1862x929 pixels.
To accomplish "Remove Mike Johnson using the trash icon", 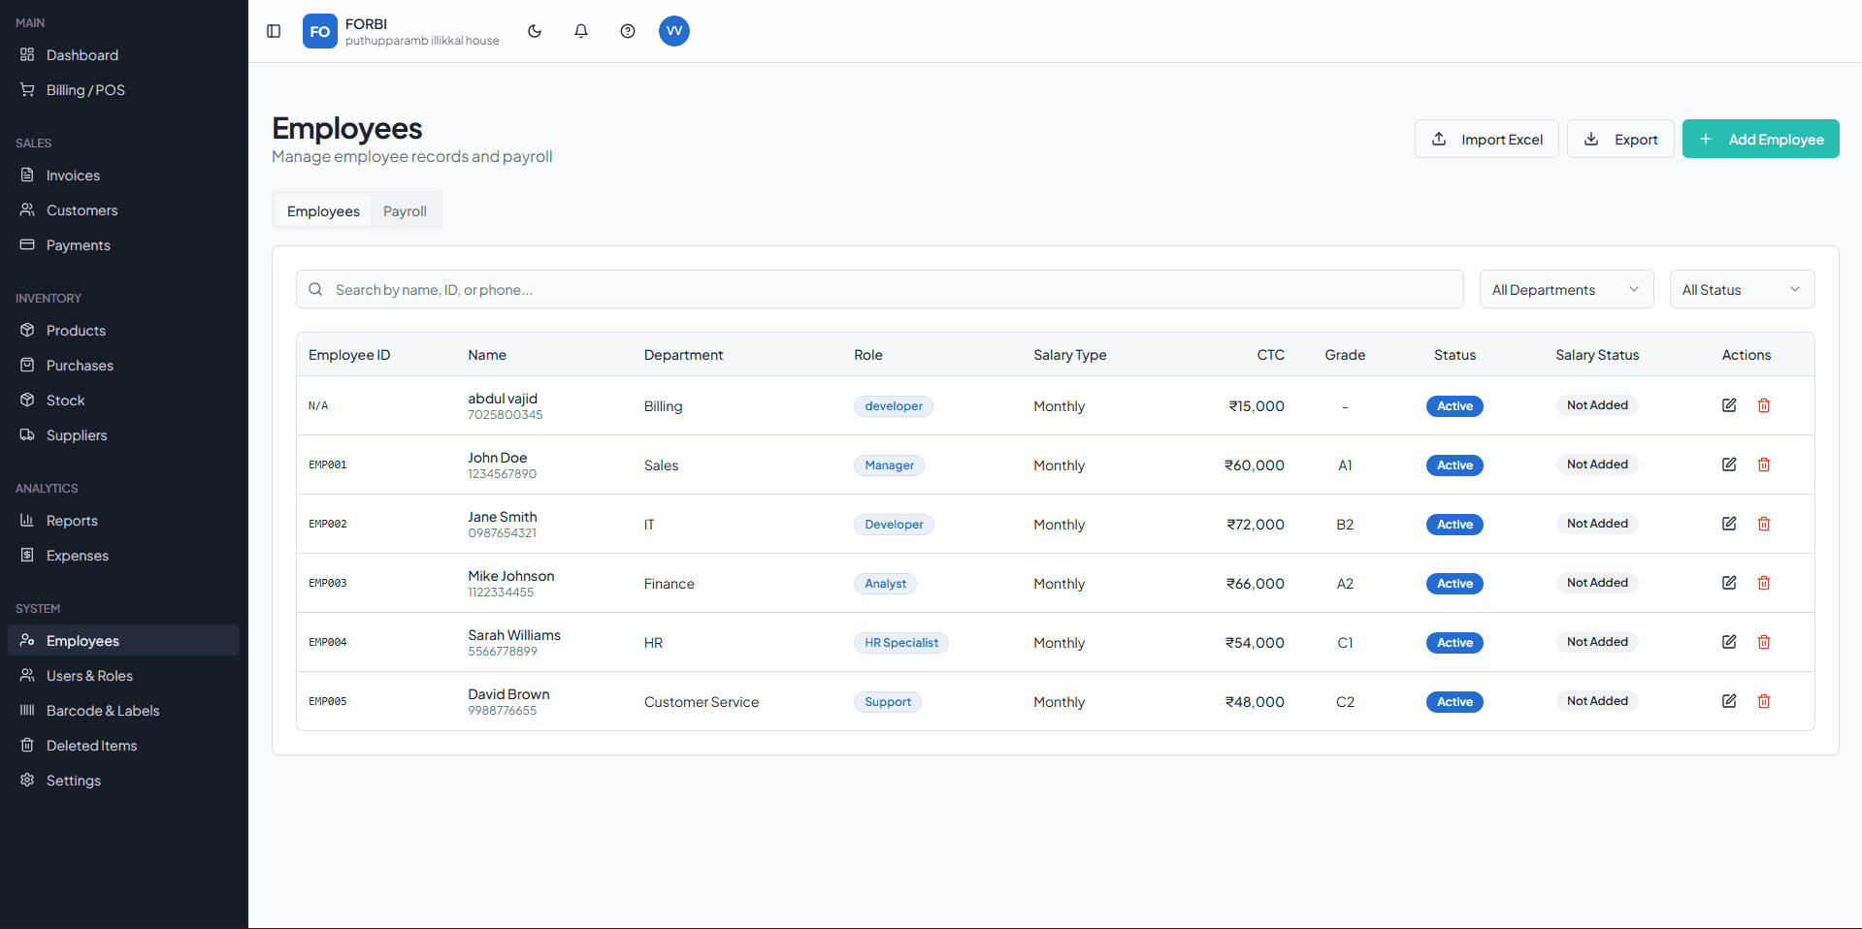I will (x=1764, y=583).
